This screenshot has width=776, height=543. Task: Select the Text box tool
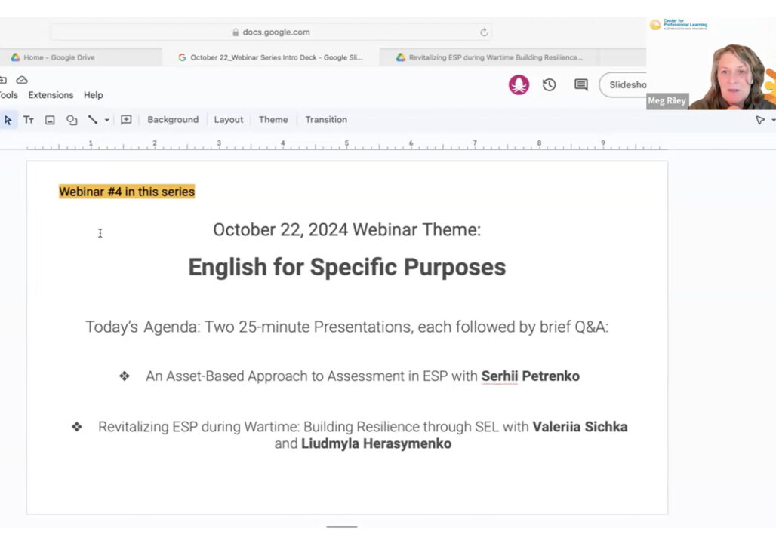click(29, 120)
